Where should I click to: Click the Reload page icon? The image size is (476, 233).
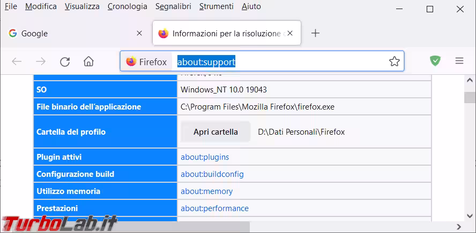pos(65,61)
